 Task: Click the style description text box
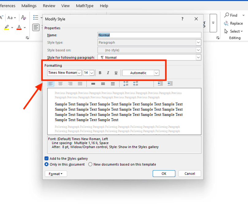point(124,145)
